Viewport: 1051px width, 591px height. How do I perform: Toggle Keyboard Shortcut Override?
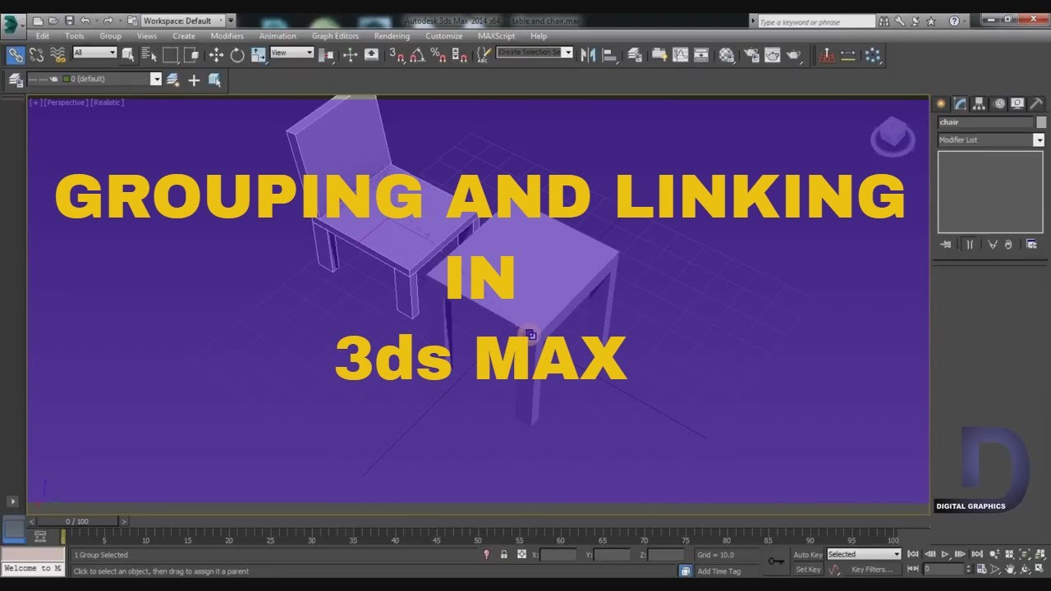pos(371,55)
